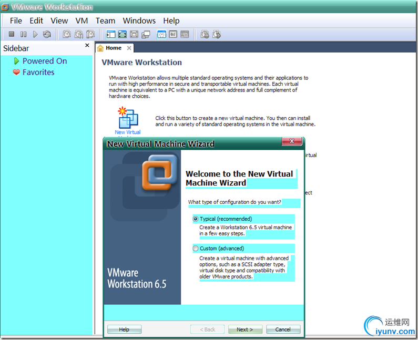Click the Suspend pause toolbar icon
The height and width of the screenshot is (340, 418).
[24, 34]
